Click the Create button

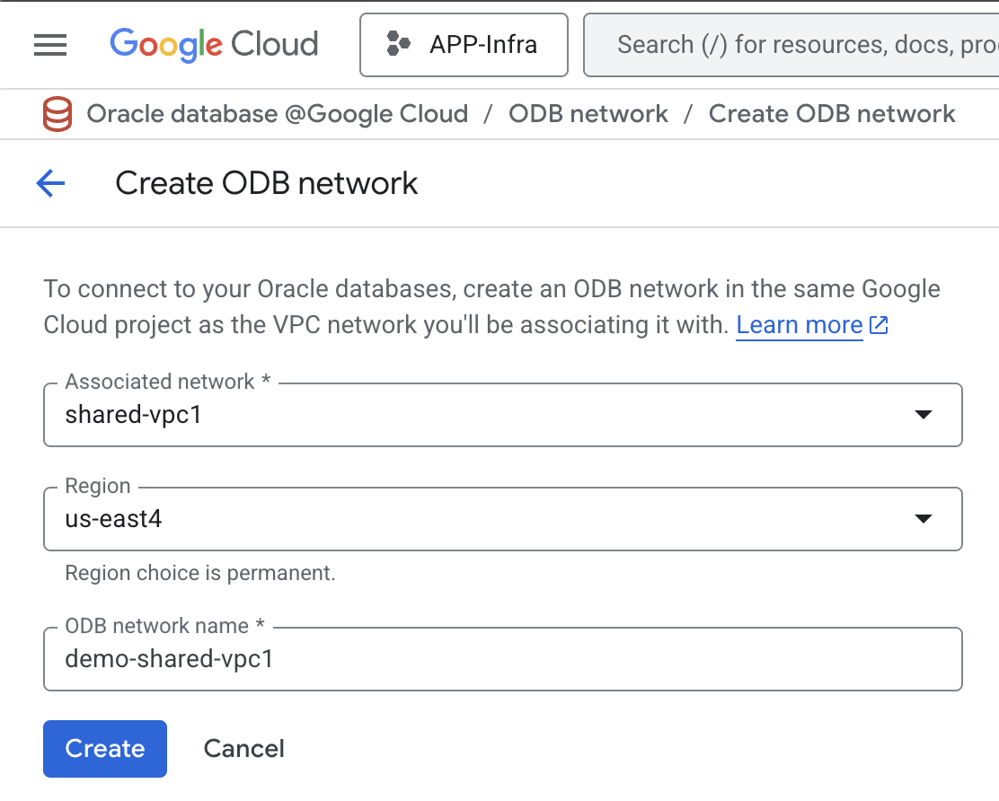(104, 748)
